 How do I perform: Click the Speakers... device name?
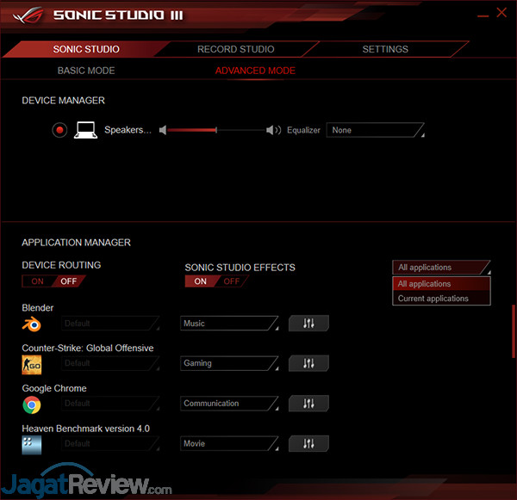click(x=128, y=130)
